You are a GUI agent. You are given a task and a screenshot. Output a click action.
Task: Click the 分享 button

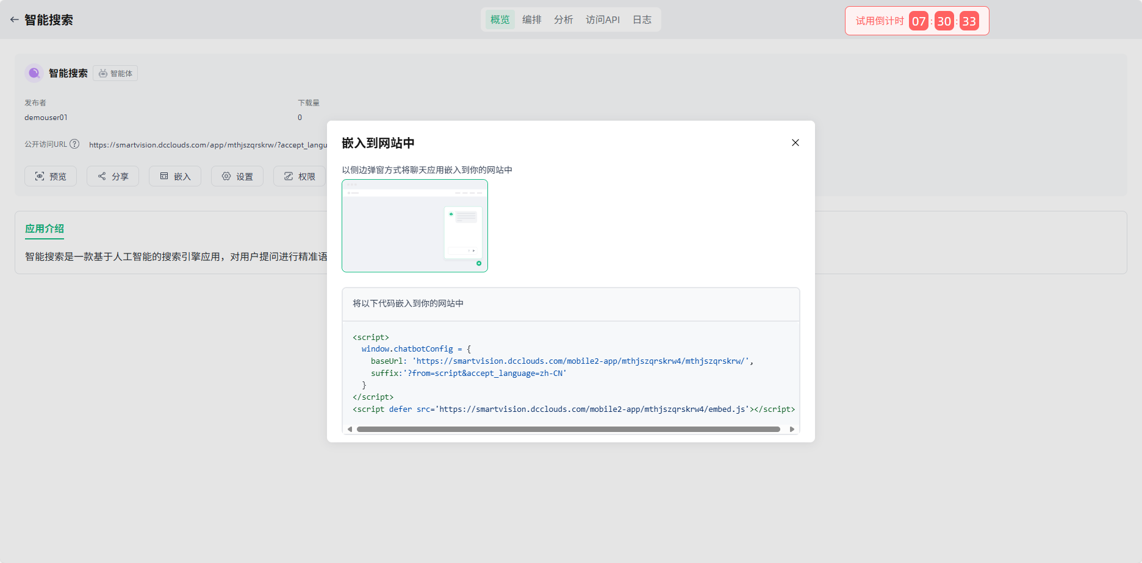point(113,176)
